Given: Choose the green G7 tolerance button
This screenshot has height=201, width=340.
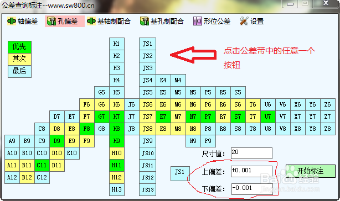Looking at the screenshot, I should click(x=102, y=117).
